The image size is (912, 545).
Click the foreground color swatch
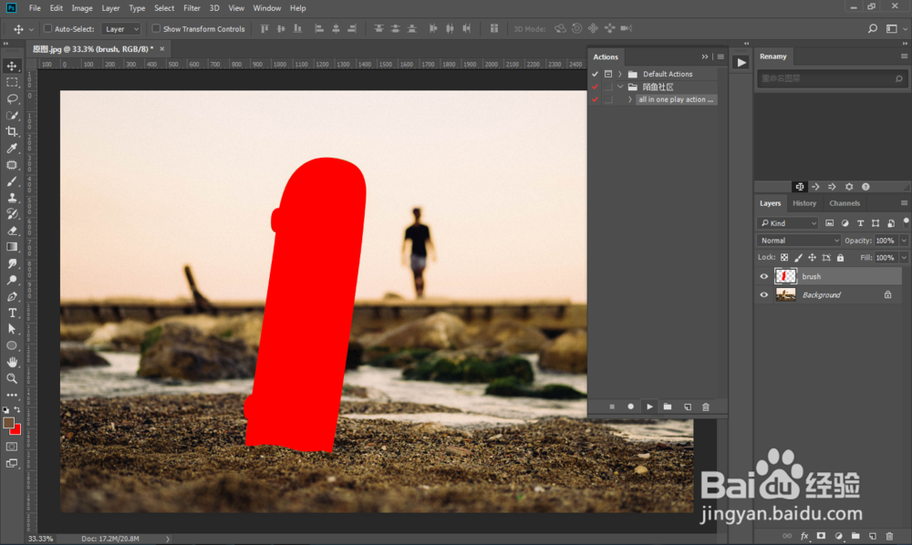pos(8,423)
